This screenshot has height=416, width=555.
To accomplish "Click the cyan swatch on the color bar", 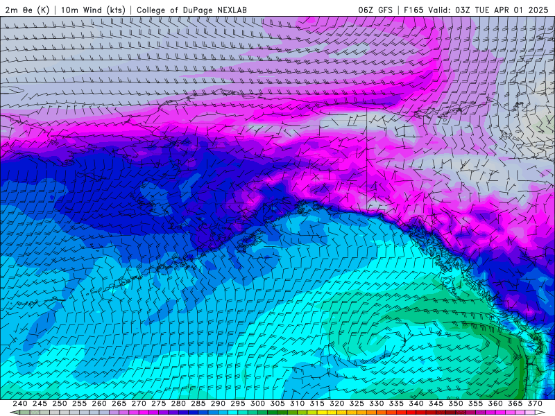I will point(233,413).
